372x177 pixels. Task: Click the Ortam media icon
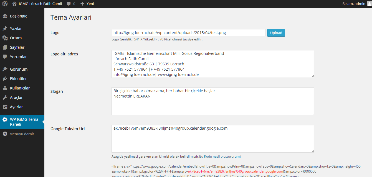pos(5,38)
